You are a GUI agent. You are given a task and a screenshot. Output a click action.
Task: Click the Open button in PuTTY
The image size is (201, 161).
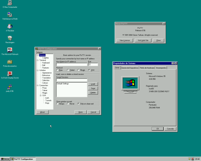[x=80, y=112]
